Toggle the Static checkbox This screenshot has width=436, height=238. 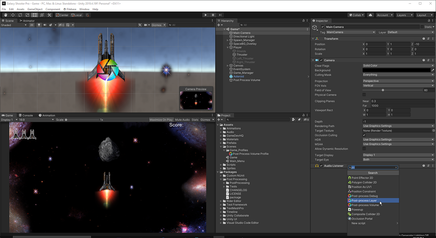point(422,27)
